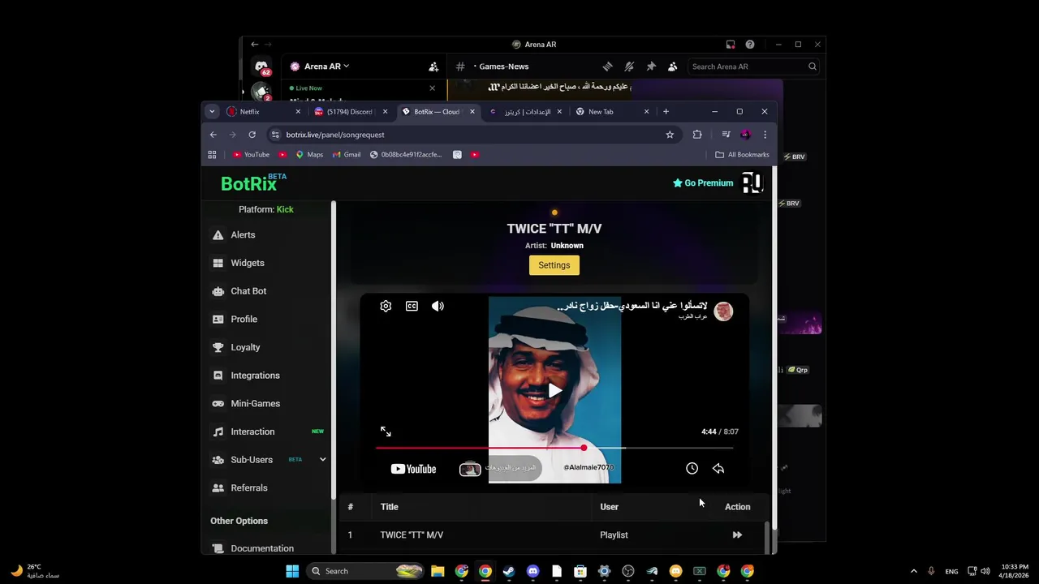The height and width of the screenshot is (584, 1039).
Task: Open Chrome tab search dropdown
Action: tap(212, 112)
